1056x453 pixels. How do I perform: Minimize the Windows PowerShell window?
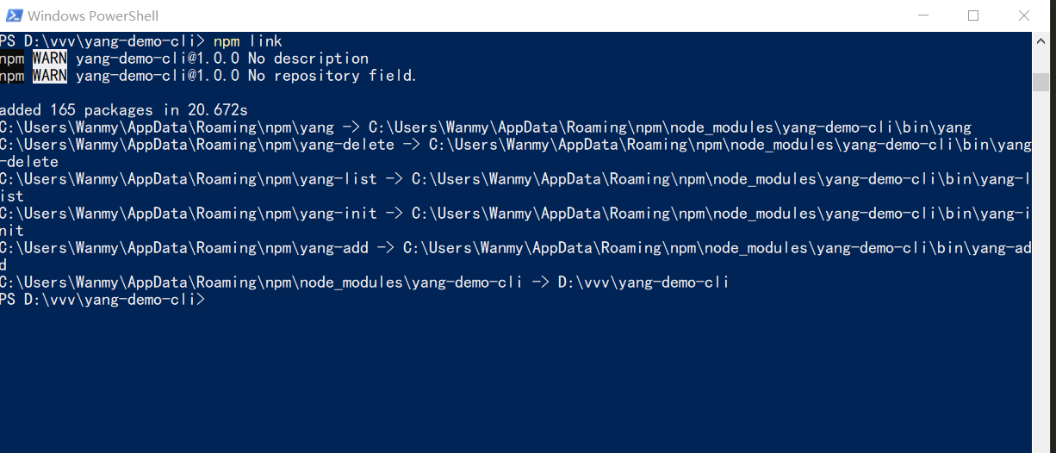[x=924, y=16]
